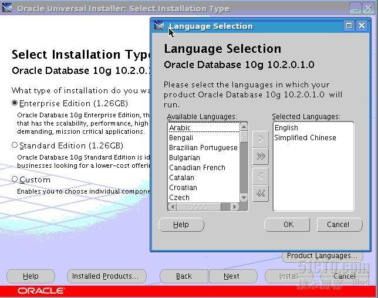Select Bulgarian in Available Languages
Screen dimensions: 378x298
click(x=204, y=158)
